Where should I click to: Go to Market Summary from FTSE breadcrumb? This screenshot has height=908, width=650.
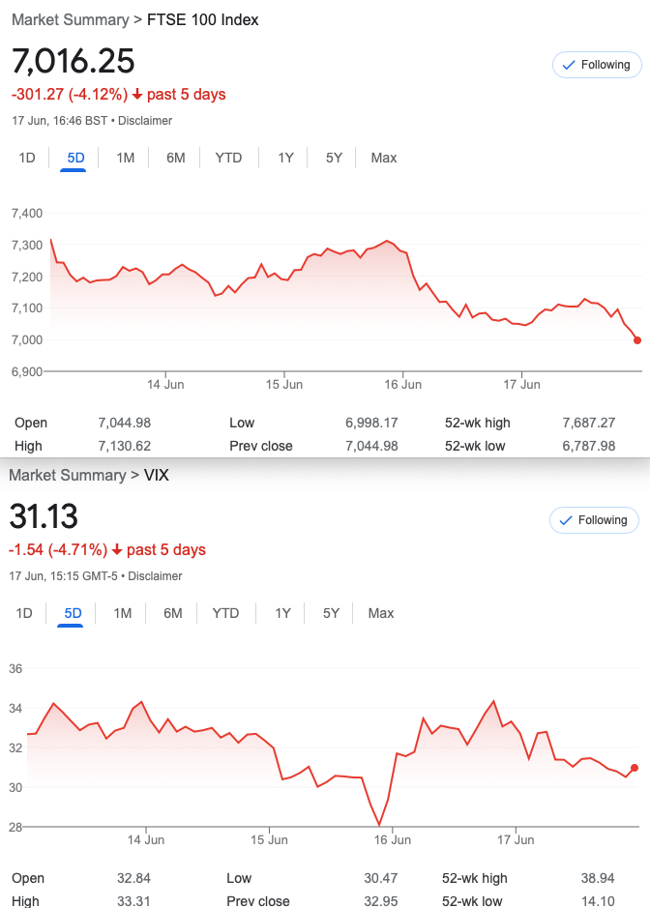[x=70, y=19]
